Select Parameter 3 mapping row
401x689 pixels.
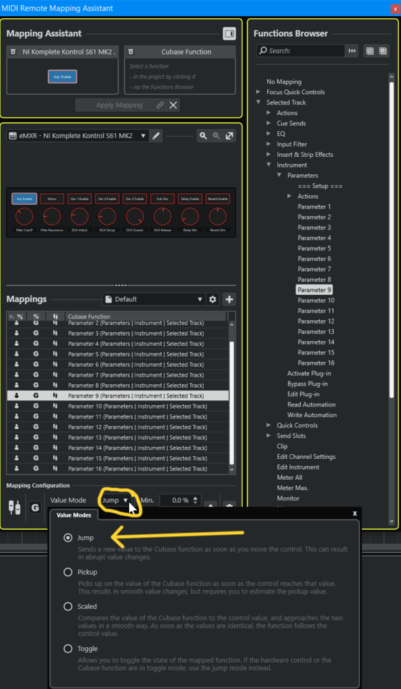(118, 333)
